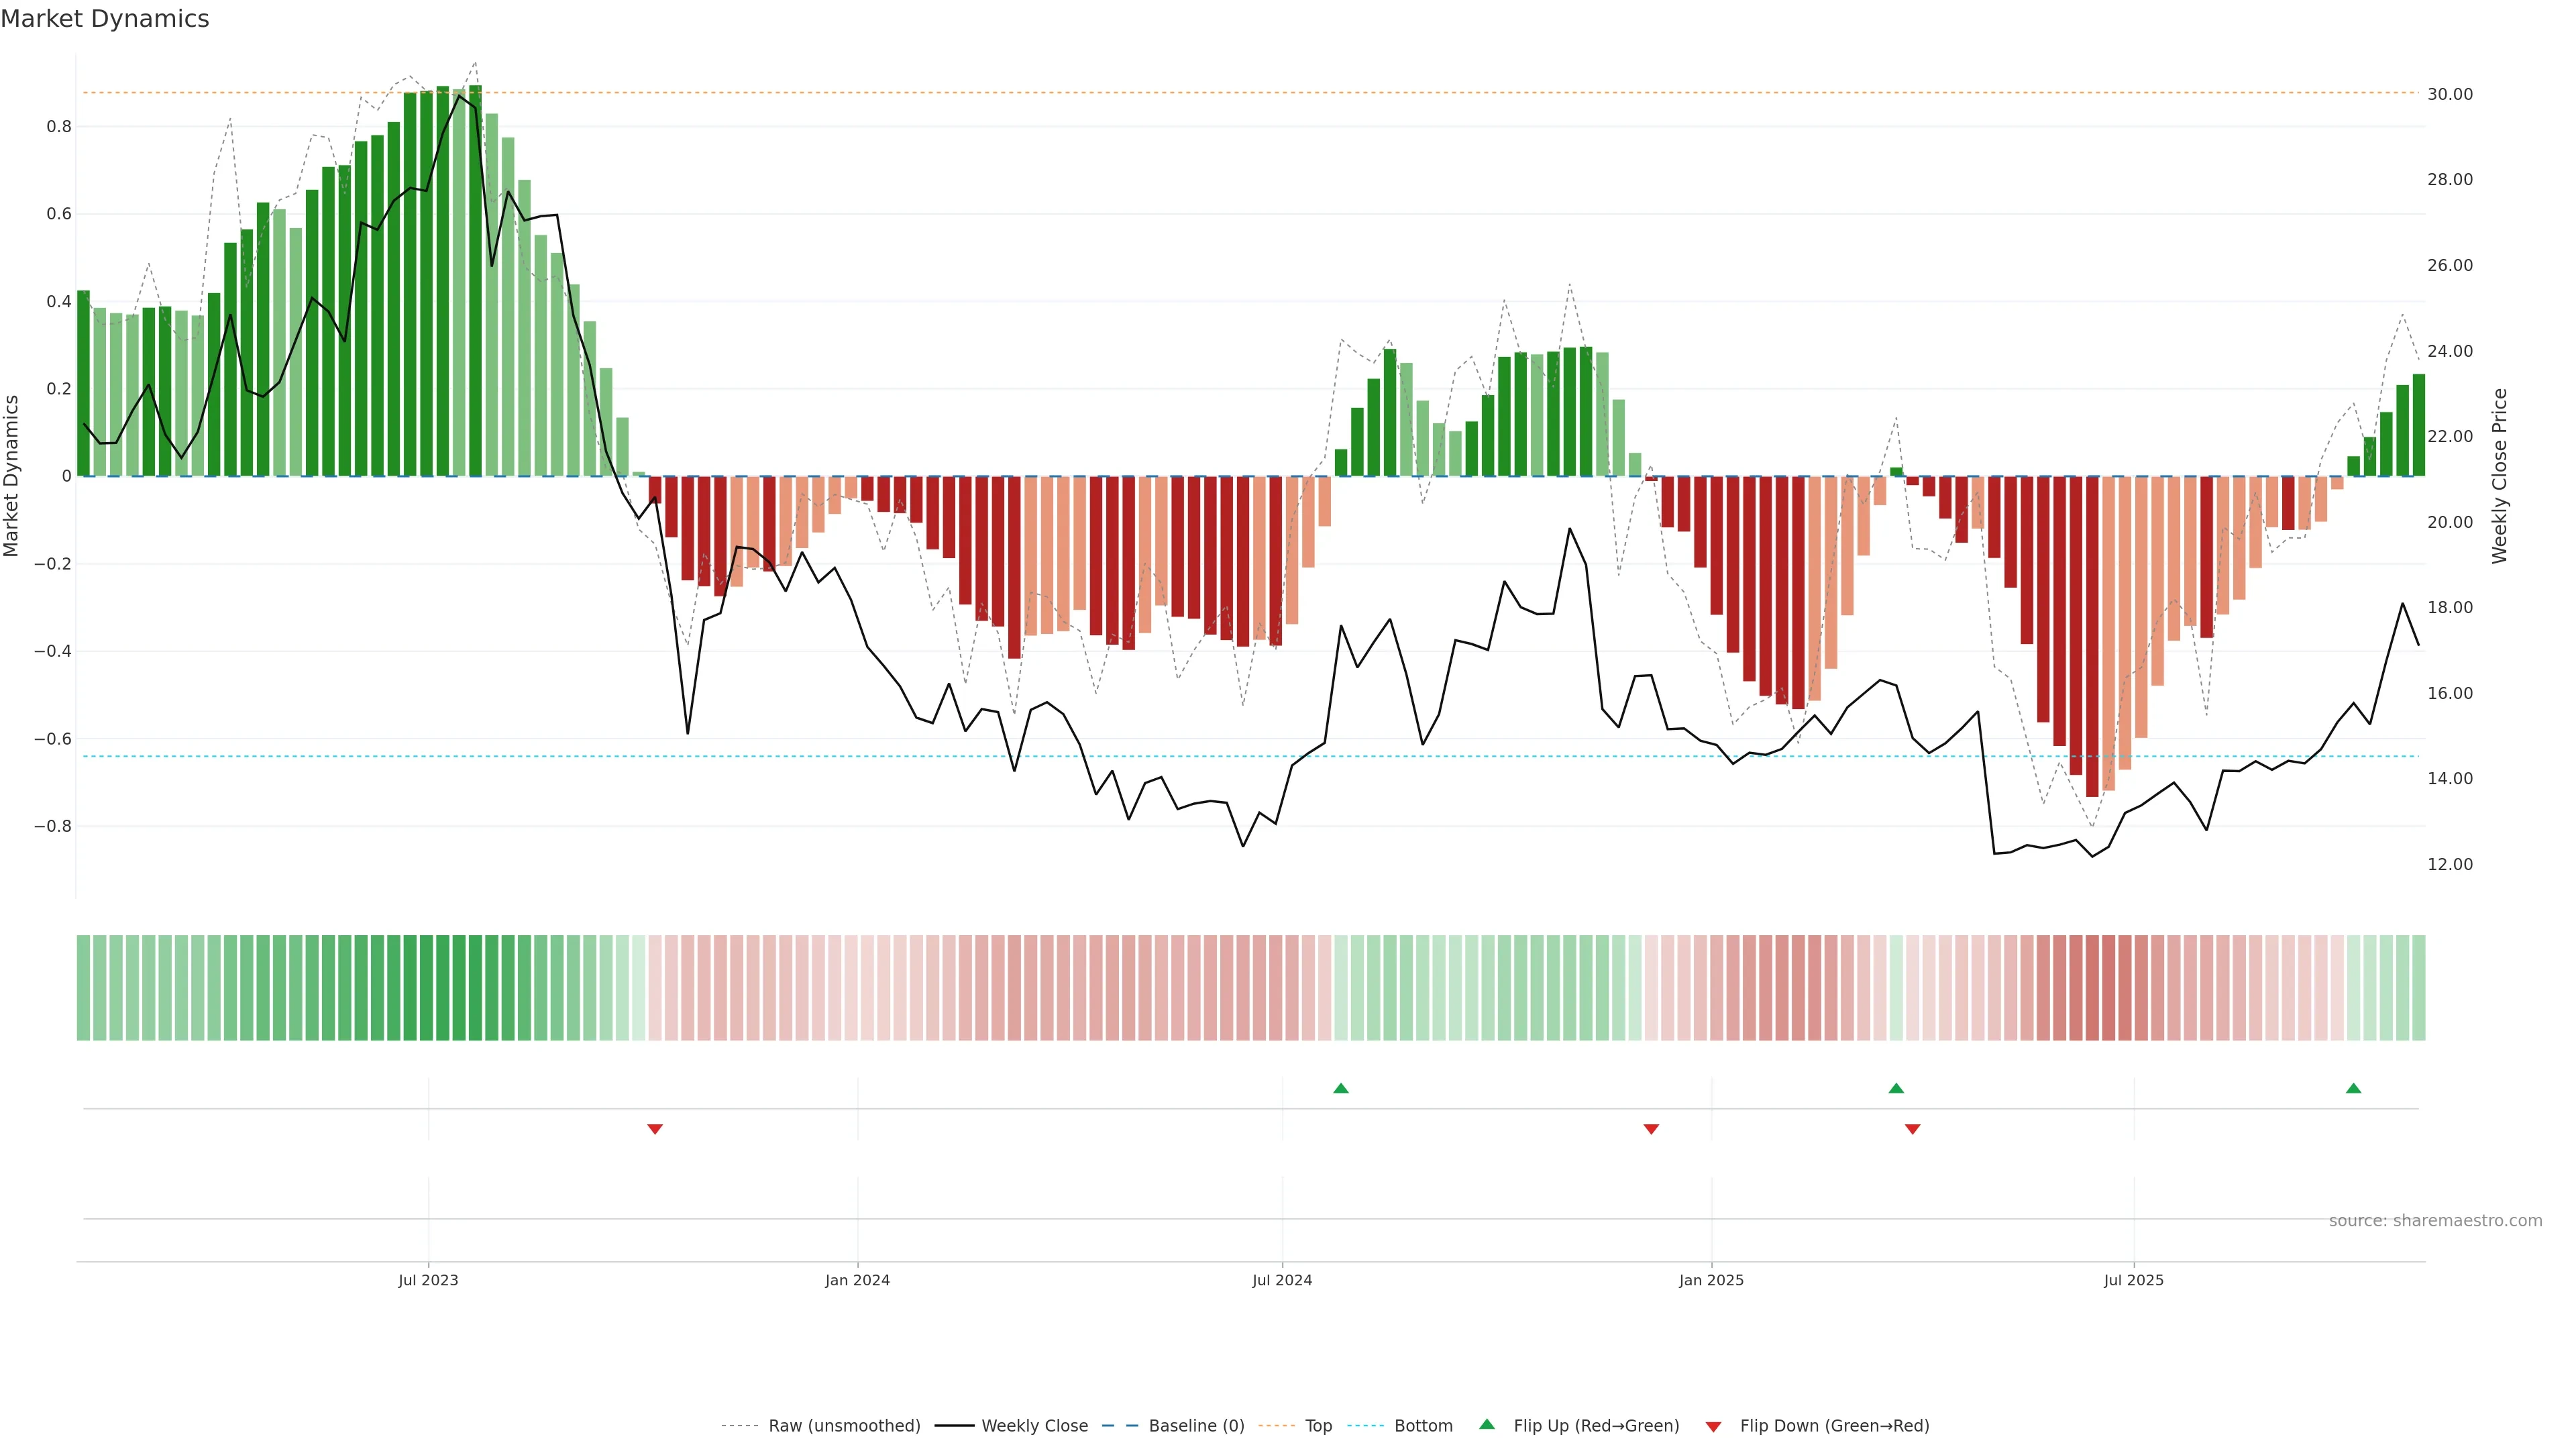Toggle the Bottom legend entry
2576x1449 pixels.
tap(1423, 1426)
